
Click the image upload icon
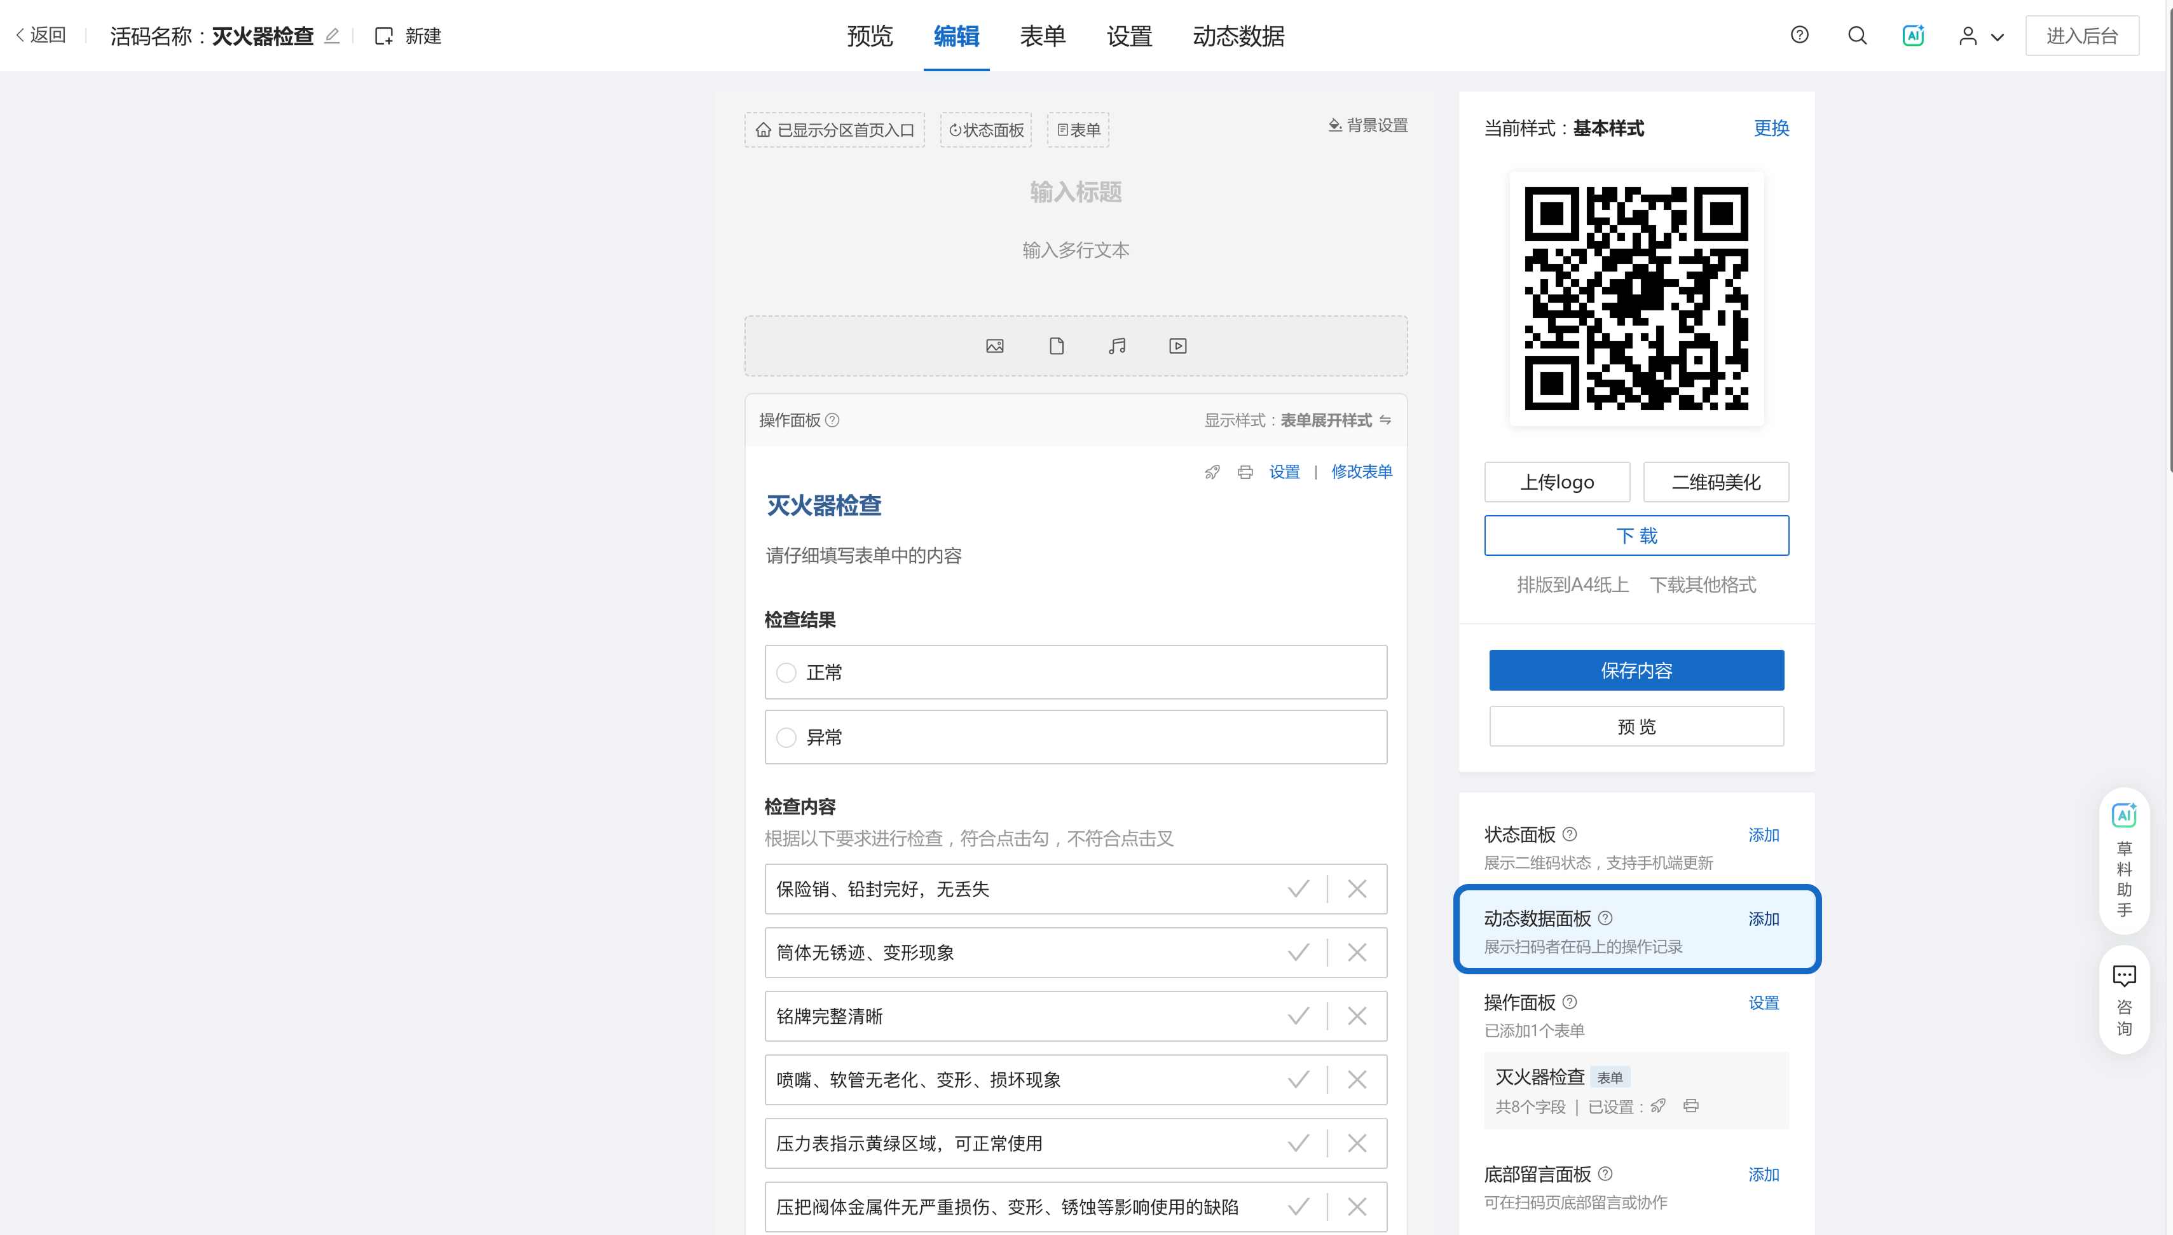994,346
